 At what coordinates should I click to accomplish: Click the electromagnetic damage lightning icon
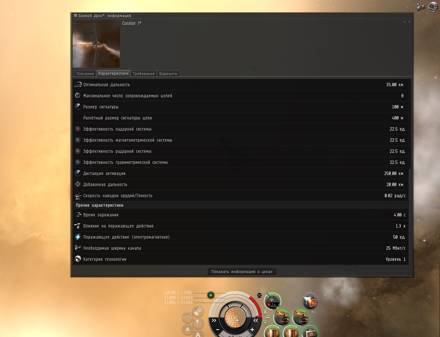78,237
